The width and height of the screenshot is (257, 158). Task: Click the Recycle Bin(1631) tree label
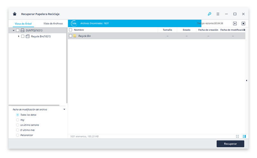click(41, 36)
